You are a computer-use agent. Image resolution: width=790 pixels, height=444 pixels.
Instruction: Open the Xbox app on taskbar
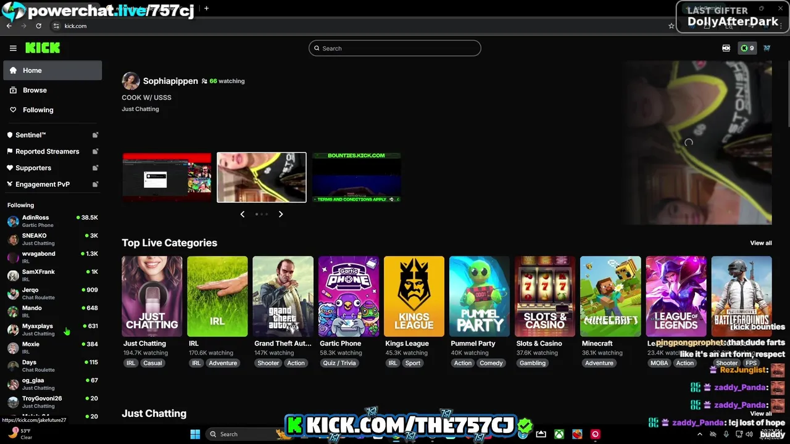559,434
